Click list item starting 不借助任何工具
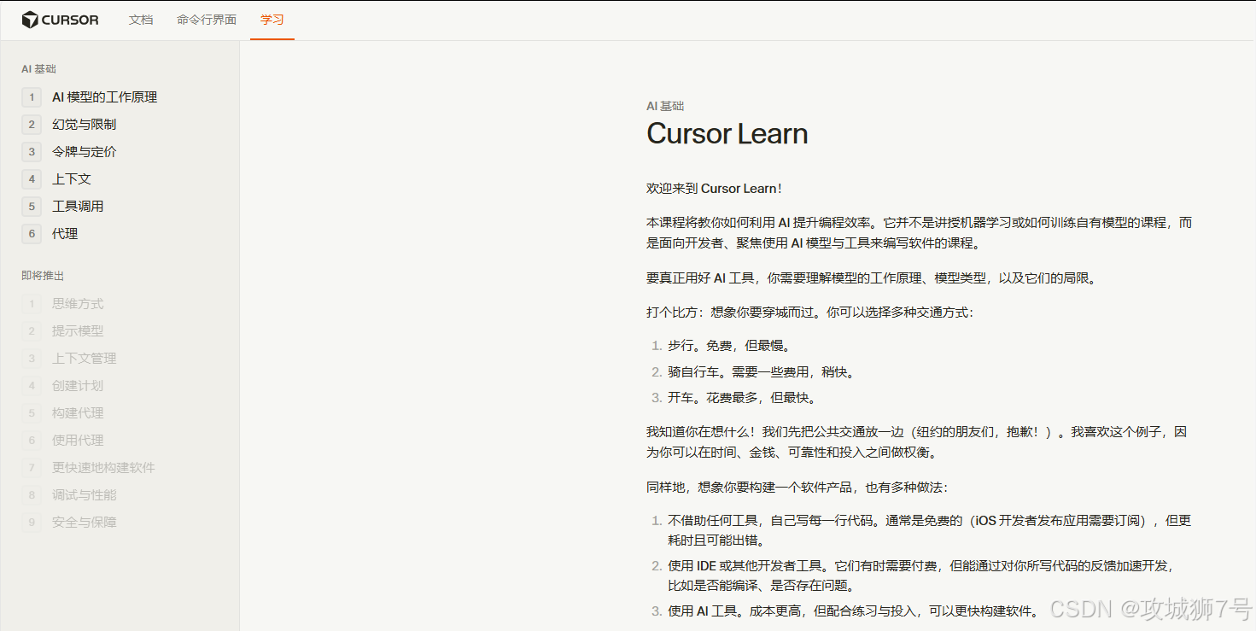 [930, 530]
